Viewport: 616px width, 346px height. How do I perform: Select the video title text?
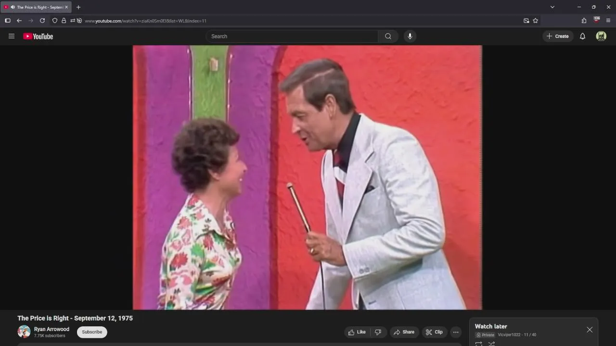(75, 318)
